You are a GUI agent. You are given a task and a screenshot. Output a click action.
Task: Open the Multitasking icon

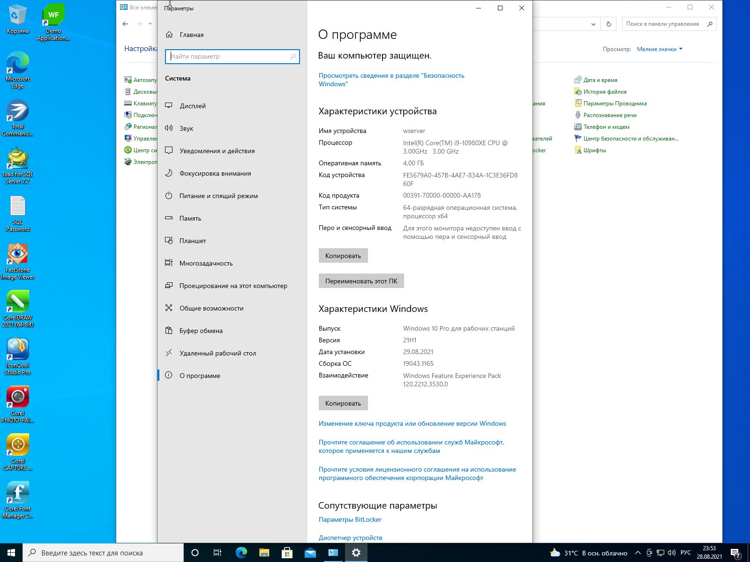(x=169, y=263)
